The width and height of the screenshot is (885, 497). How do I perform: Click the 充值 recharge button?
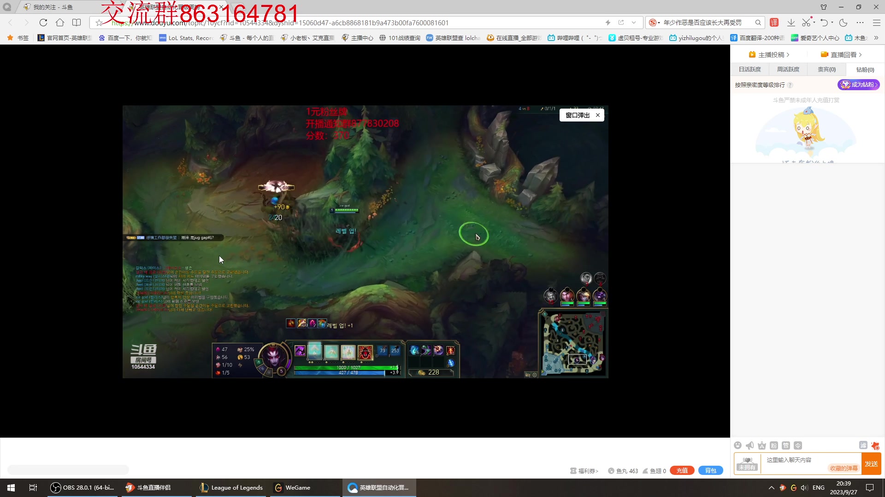point(682,470)
